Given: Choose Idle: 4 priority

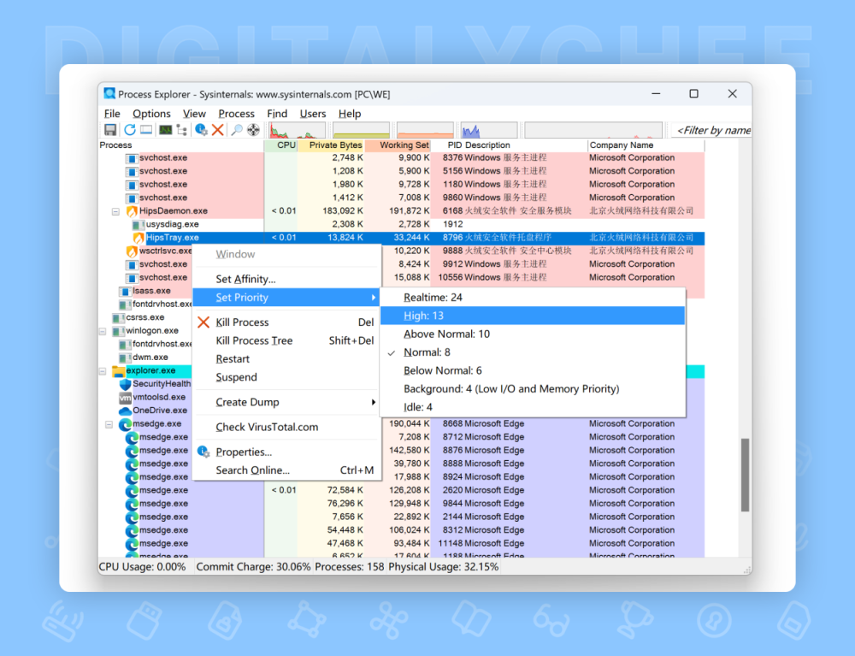Looking at the screenshot, I should (532, 407).
